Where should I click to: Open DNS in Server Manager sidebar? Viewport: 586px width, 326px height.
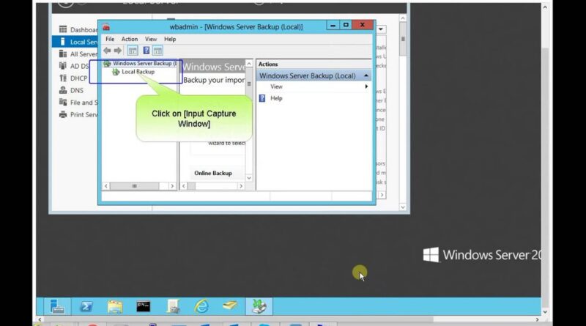tap(71, 90)
